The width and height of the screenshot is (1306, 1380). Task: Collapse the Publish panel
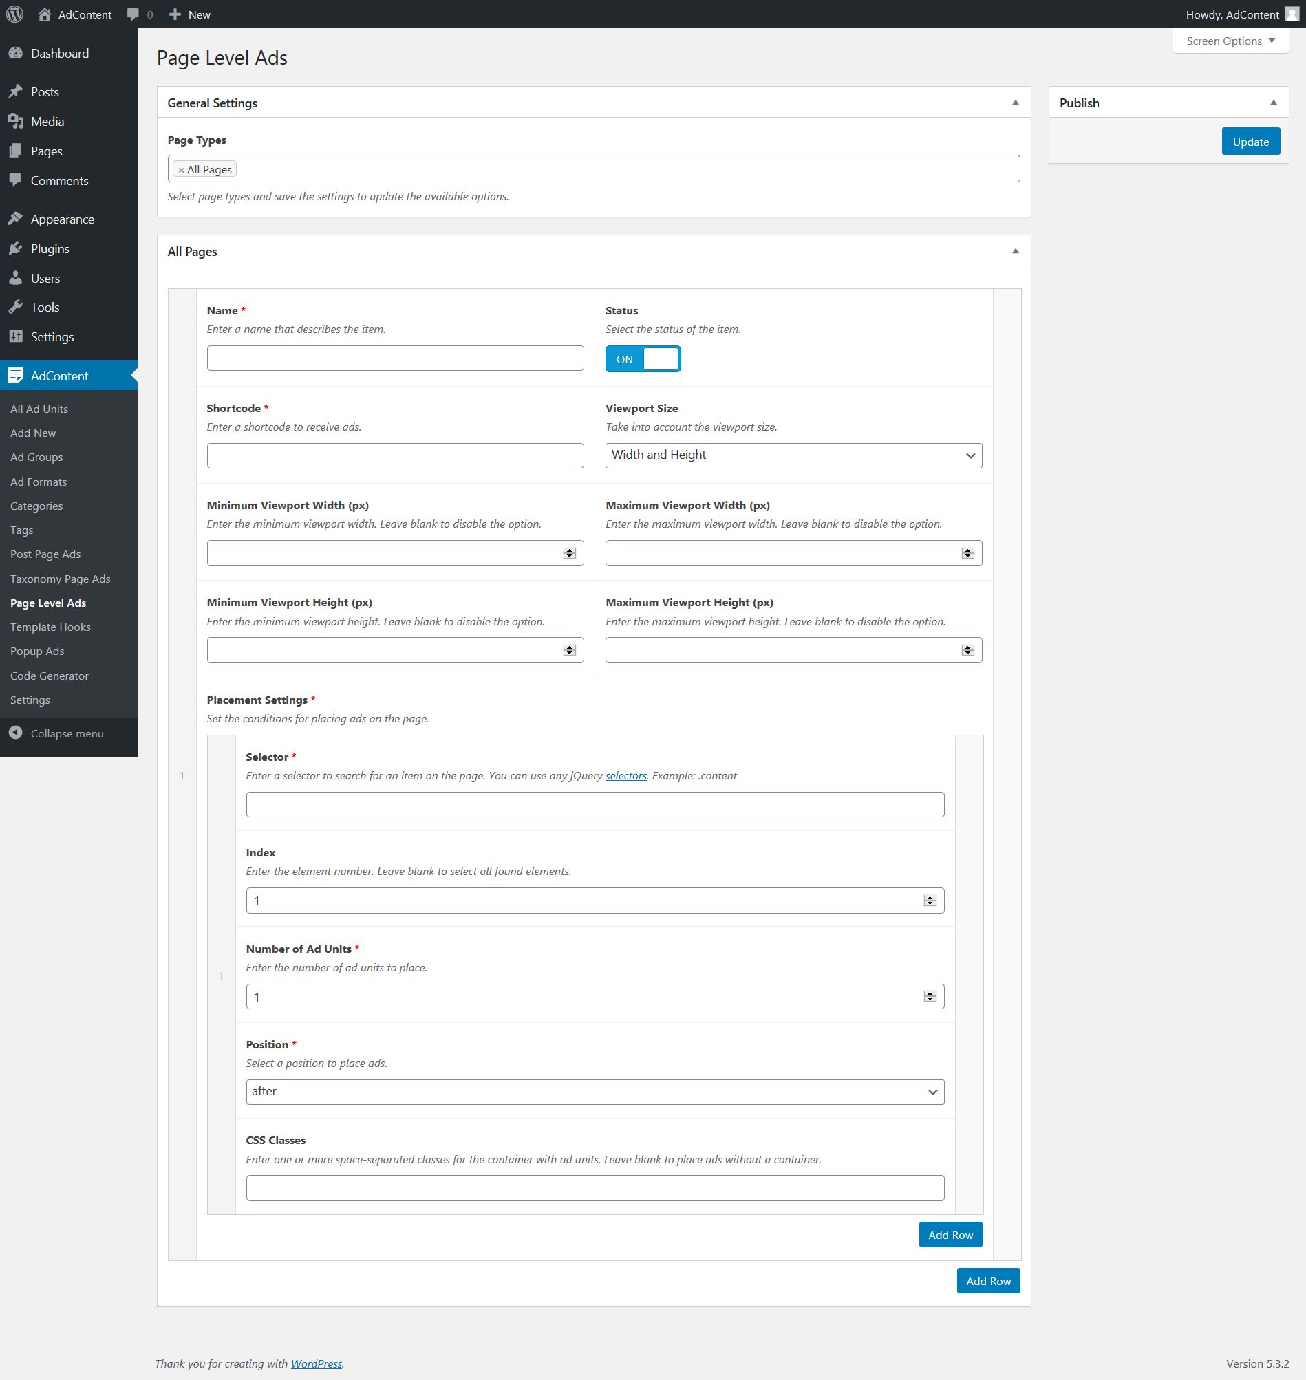pos(1273,103)
